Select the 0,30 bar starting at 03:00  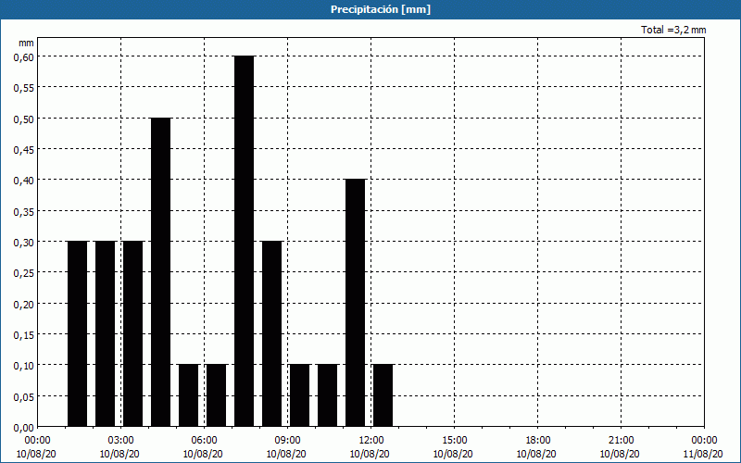tap(132, 334)
